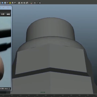Toggle Depth of Field stacked shapes icon
This screenshot has width=97, height=97.
click(27, 3)
